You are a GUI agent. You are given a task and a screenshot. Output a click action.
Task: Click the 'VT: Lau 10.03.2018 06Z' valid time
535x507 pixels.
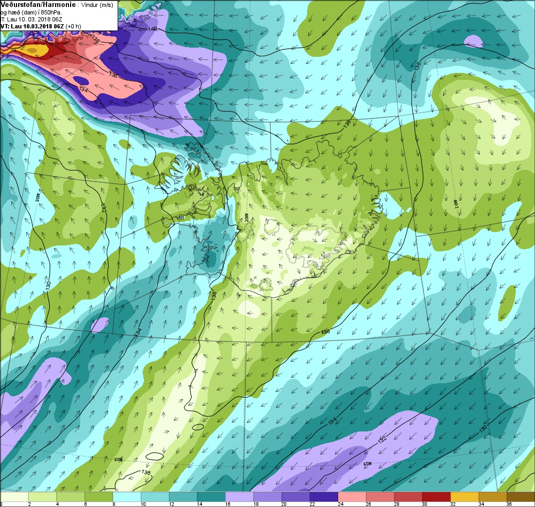click(x=33, y=26)
